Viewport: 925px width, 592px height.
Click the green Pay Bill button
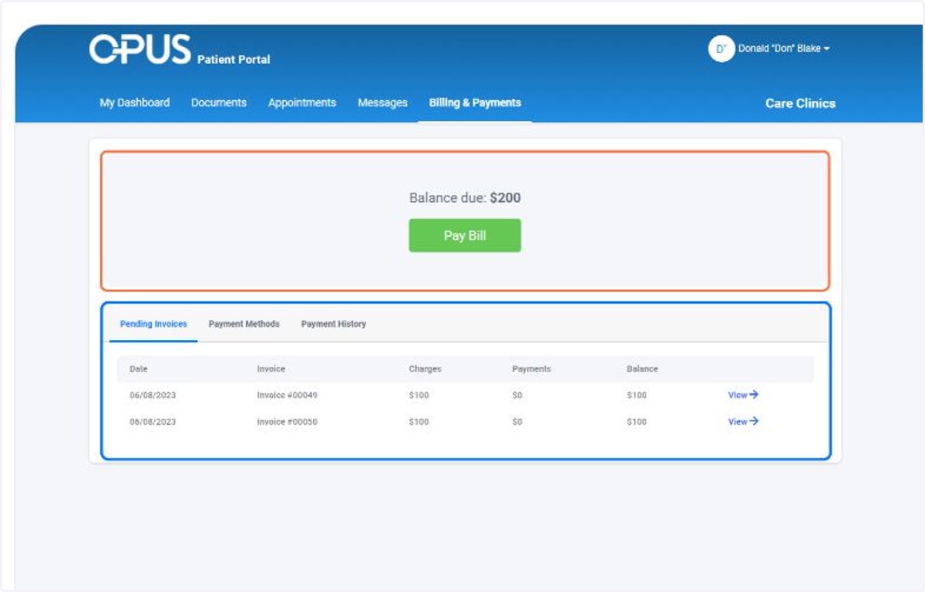[465, 236]
